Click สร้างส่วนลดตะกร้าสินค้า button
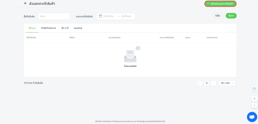 (220, 4)
